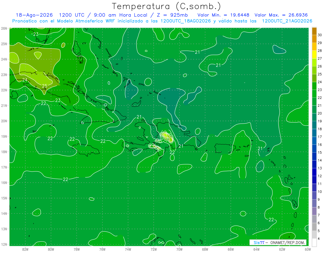Click the "16N" latitude axis label

coord(4,183)
